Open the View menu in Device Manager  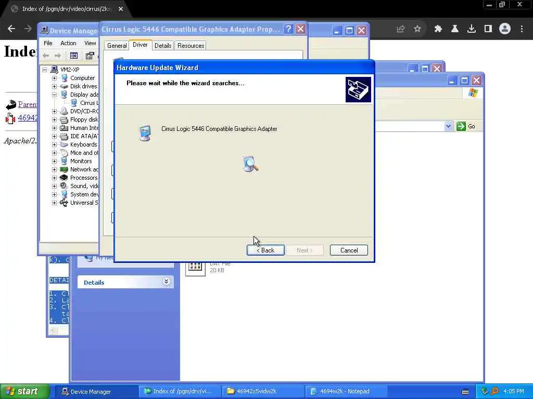(90, 43)
